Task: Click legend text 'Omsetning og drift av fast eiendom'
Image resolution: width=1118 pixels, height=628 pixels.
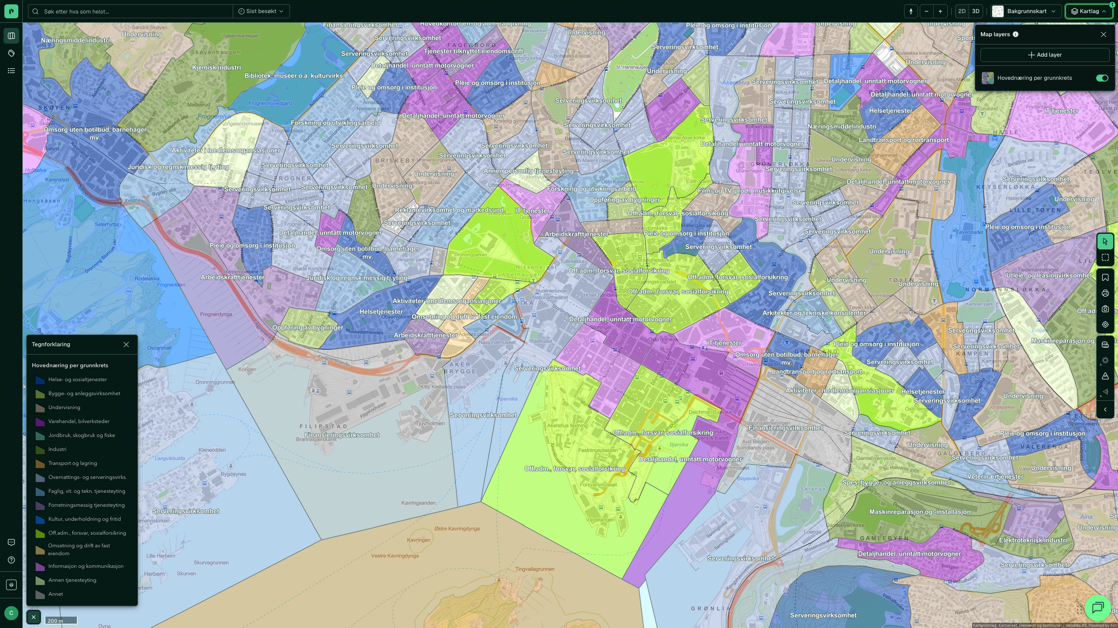Action: pyautogui.click(x=79, y=549)
